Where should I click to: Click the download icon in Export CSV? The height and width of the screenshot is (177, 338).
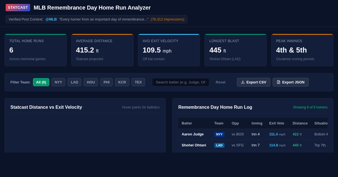point(243,82)
